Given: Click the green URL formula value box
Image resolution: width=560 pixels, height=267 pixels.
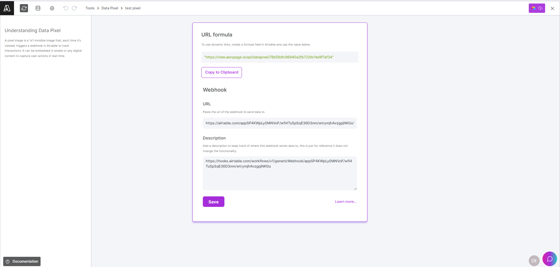Looking at the screenshot, I should click(280, 57).
